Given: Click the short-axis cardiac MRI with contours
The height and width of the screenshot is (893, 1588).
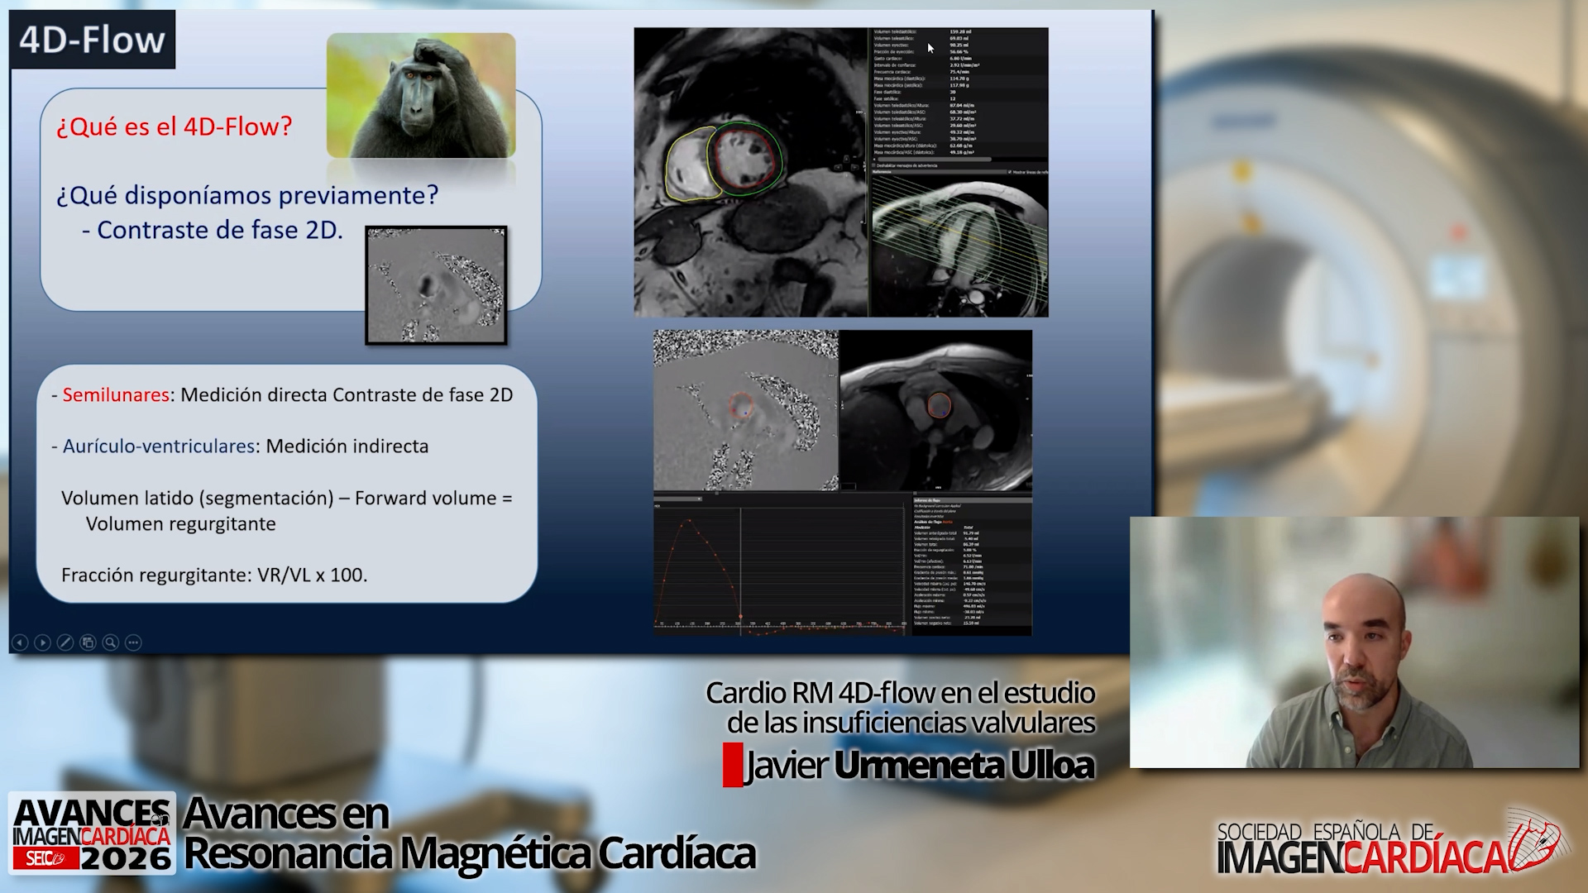Looking at the screenshot, I should coord(749,172).
